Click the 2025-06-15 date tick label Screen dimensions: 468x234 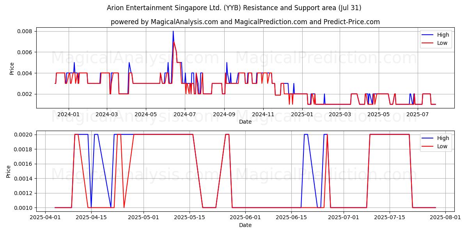tap(291, 218)
